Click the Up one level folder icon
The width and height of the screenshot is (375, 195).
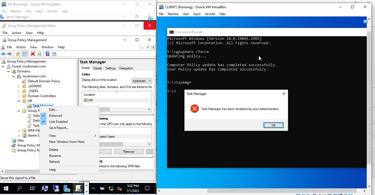coord(18,54)
